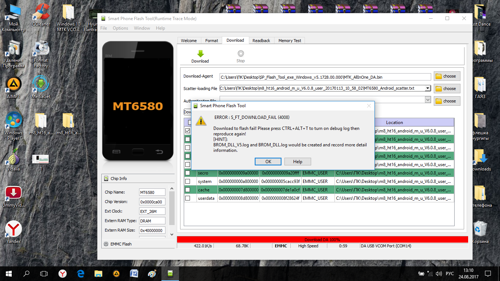Check the userdata partition checkbox
Screen dimensions: 500x281
[x=187, y=198]
